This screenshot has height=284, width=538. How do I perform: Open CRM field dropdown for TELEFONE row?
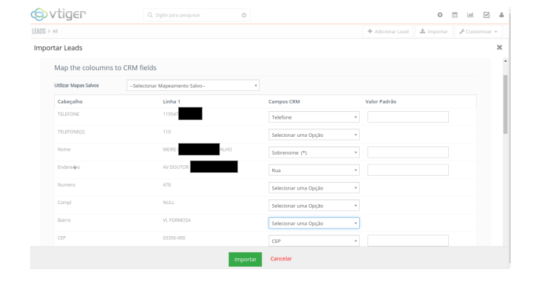(x=314, y=117)
